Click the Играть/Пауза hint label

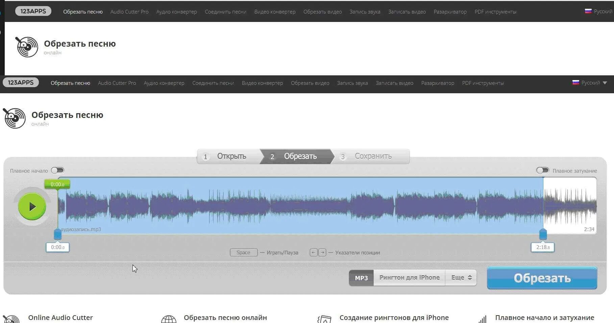pyautogui.click(x=283, y=253)
